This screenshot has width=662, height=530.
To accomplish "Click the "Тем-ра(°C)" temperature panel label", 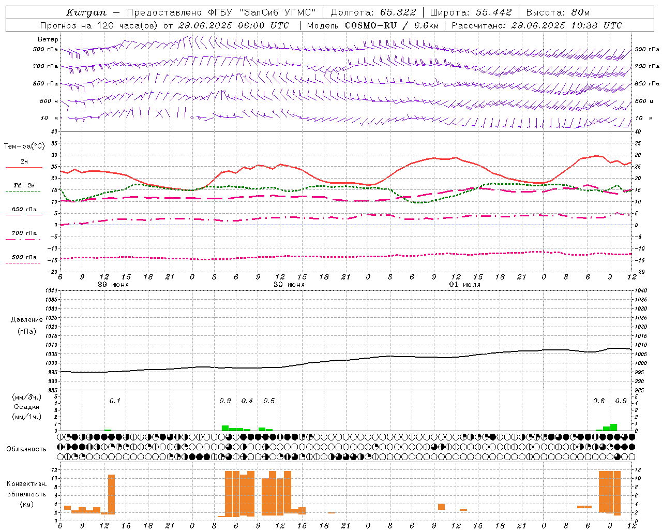I will [x=24, y=146].
